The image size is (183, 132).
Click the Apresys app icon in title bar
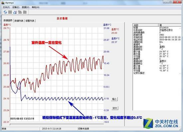tap(3, 3)
